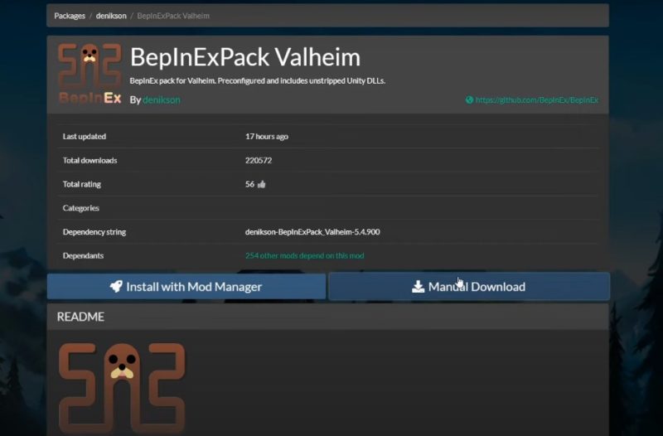Click the BepInEx package logo thumbnail
This screenshot has width=663, height=436.
(90, 74)
